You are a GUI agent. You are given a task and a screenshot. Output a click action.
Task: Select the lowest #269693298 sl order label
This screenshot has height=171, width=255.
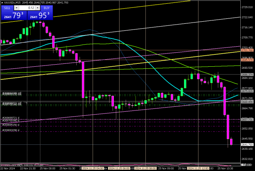11,130
